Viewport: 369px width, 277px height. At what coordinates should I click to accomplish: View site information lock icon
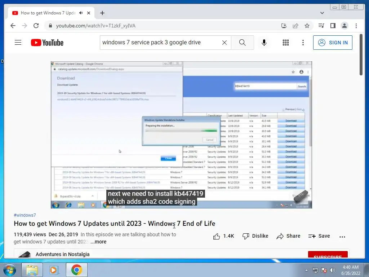coord(50,26)
